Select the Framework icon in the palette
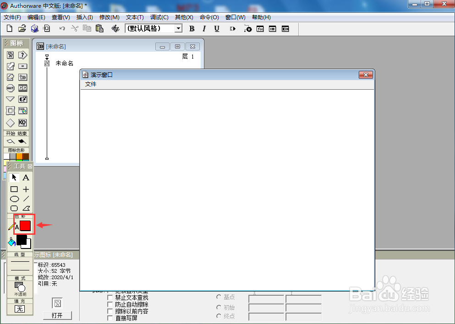Image resolution: width=455 pixels, height=324 pixels. click(x=10, y=110)
